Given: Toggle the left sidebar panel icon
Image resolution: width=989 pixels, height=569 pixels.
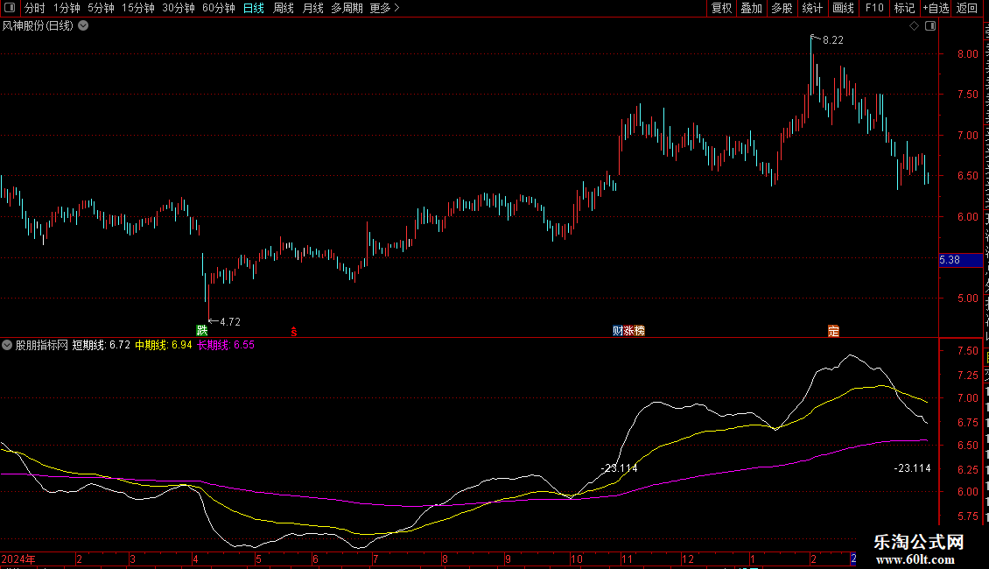Looking at the screenshot, I should tap(8, 8).
